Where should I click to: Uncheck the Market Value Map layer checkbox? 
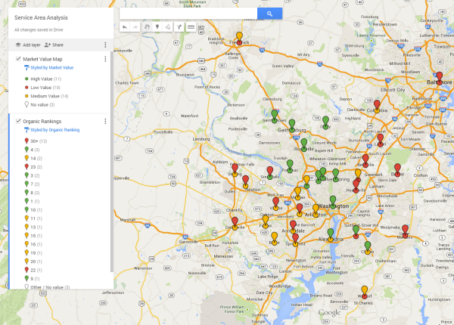(18, 59)
